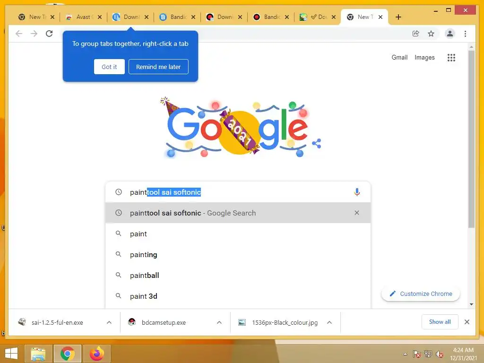
Task: Click the browser back arrow
Action: 19,34
